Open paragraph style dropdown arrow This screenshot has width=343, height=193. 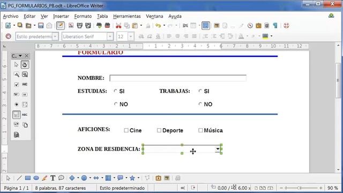coord(55,36)
